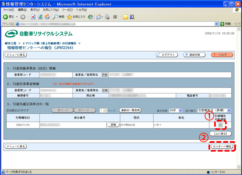Click the リンク links toolbar label
This screenshot has height=175, width=242.
click(x=237, y=24)
